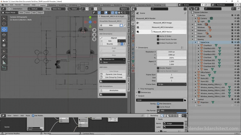Screen dimensions: 241x135
Task: Switch to the Geometry Nodes workspace tab
Action: coord(144,5)
